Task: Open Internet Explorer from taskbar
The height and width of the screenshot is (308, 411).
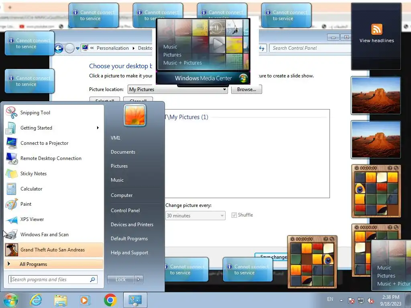Action: pos(36,300)
